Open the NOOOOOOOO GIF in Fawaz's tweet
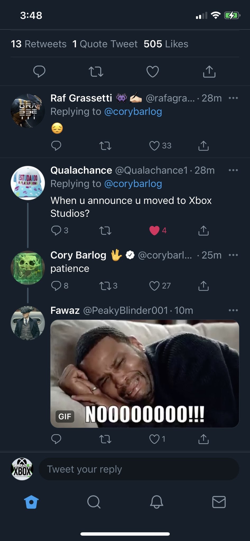Image resolution: width=250 pixels, height=541 pixels. point(145,374)
